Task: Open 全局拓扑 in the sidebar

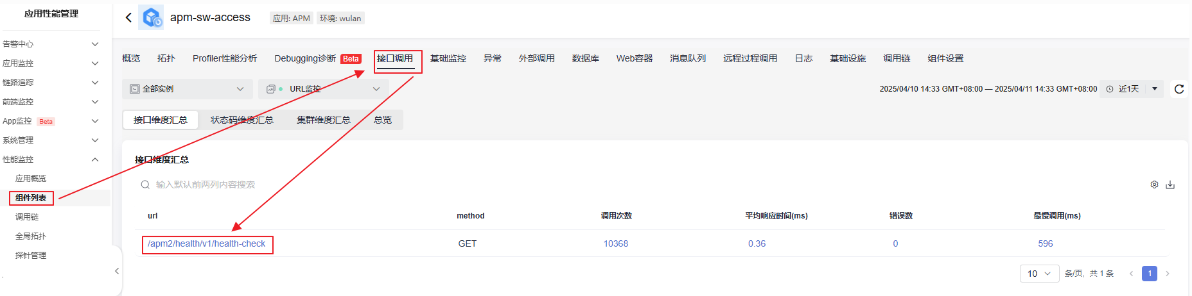Action: point(31,236)
